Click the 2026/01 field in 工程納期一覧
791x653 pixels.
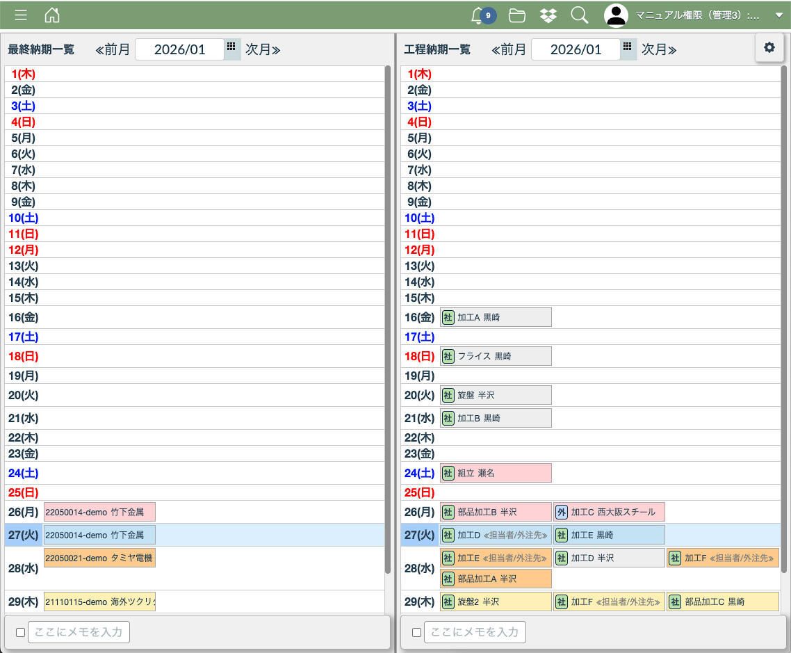[x=576, y=49]
